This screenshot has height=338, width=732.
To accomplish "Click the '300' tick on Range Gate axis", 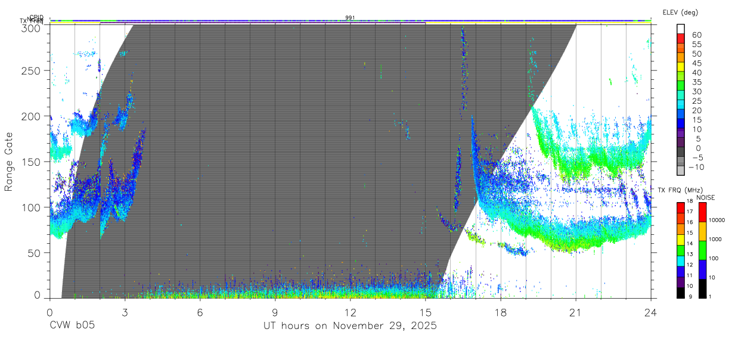I will point(30,27).
